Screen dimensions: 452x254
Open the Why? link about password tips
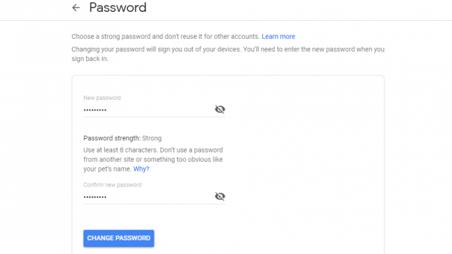click(141, 169)
